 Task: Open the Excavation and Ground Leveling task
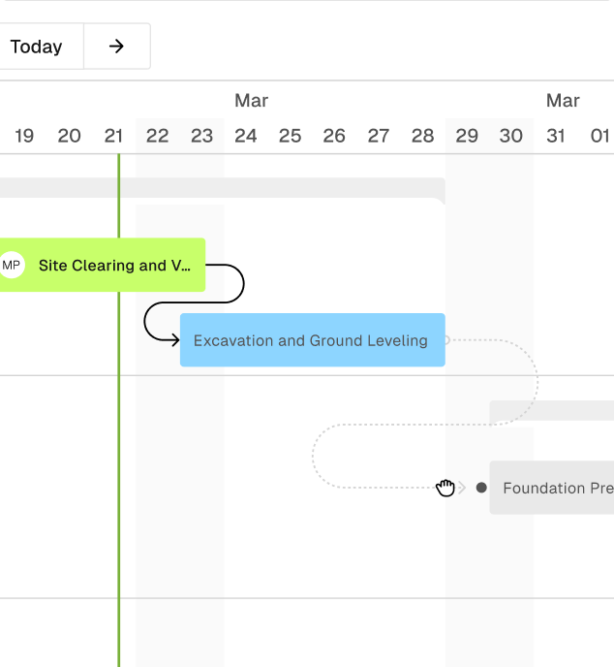[x=312, y=340]
